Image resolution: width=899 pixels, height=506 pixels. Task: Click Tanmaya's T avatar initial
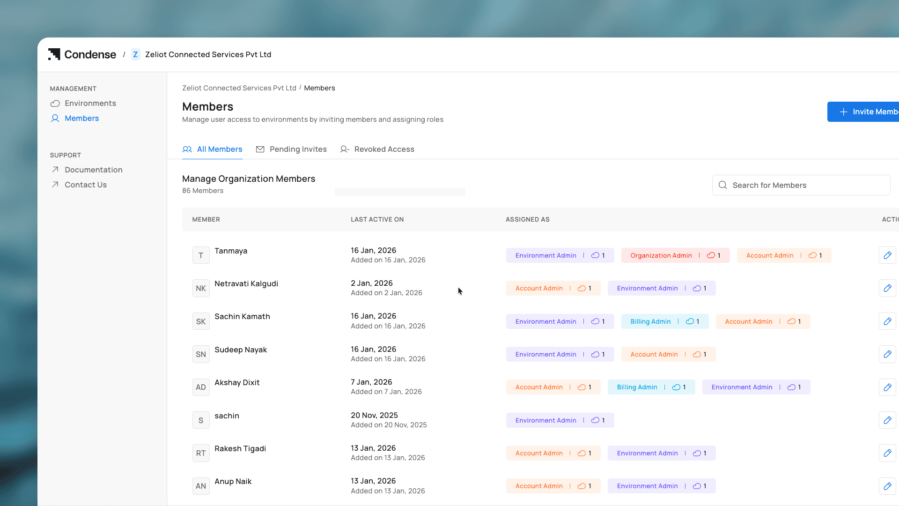[x=201, y=255]
